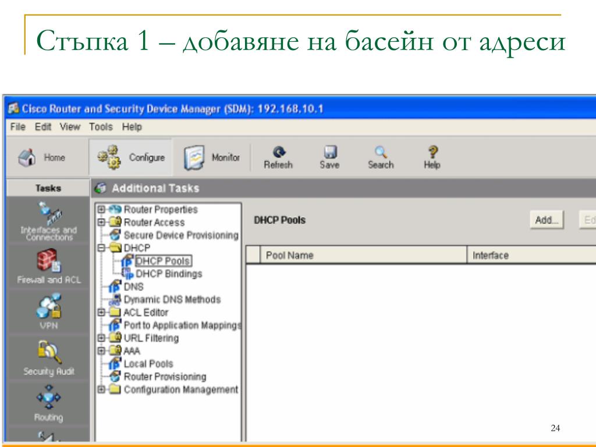Open the View menu
Viewport: 596px width, 447px height.
point(70,126)
